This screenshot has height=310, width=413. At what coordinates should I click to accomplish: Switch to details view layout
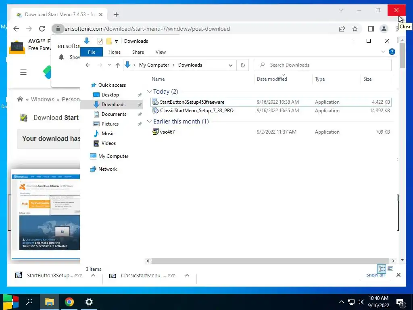coord(382,269)
